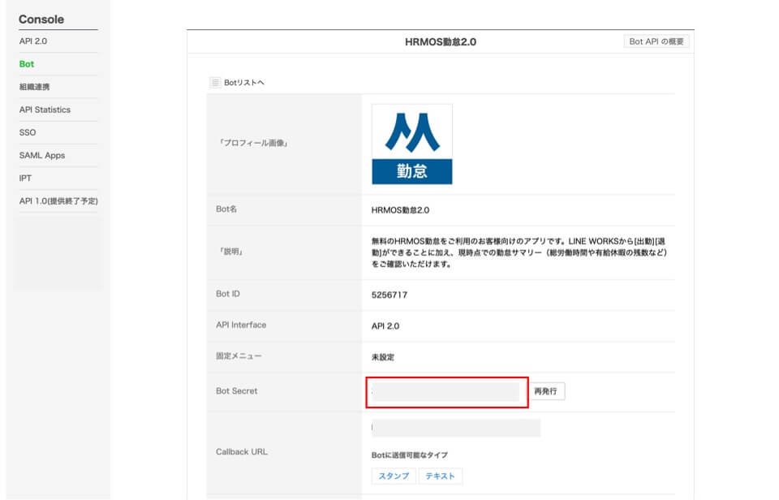Click the 再発行 button for Bot Secret
Screen dimensions: 779x500
(x=545, y=391)
